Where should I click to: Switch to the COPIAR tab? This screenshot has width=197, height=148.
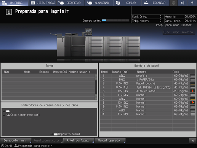(127, 3)
